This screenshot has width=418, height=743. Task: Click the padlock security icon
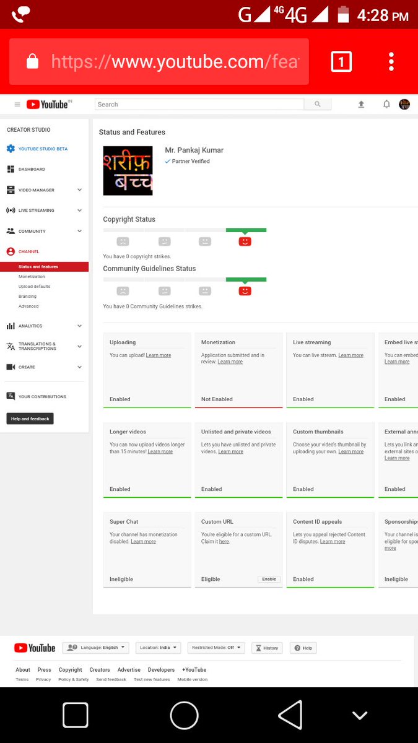tap(33, 61)
